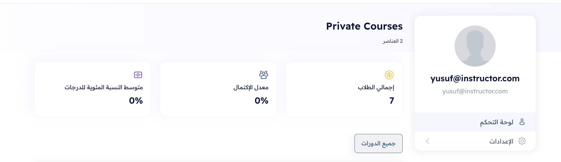Click the bold yusuf@instructor.com profile name

pyautogui.click(x=475, y=78)
